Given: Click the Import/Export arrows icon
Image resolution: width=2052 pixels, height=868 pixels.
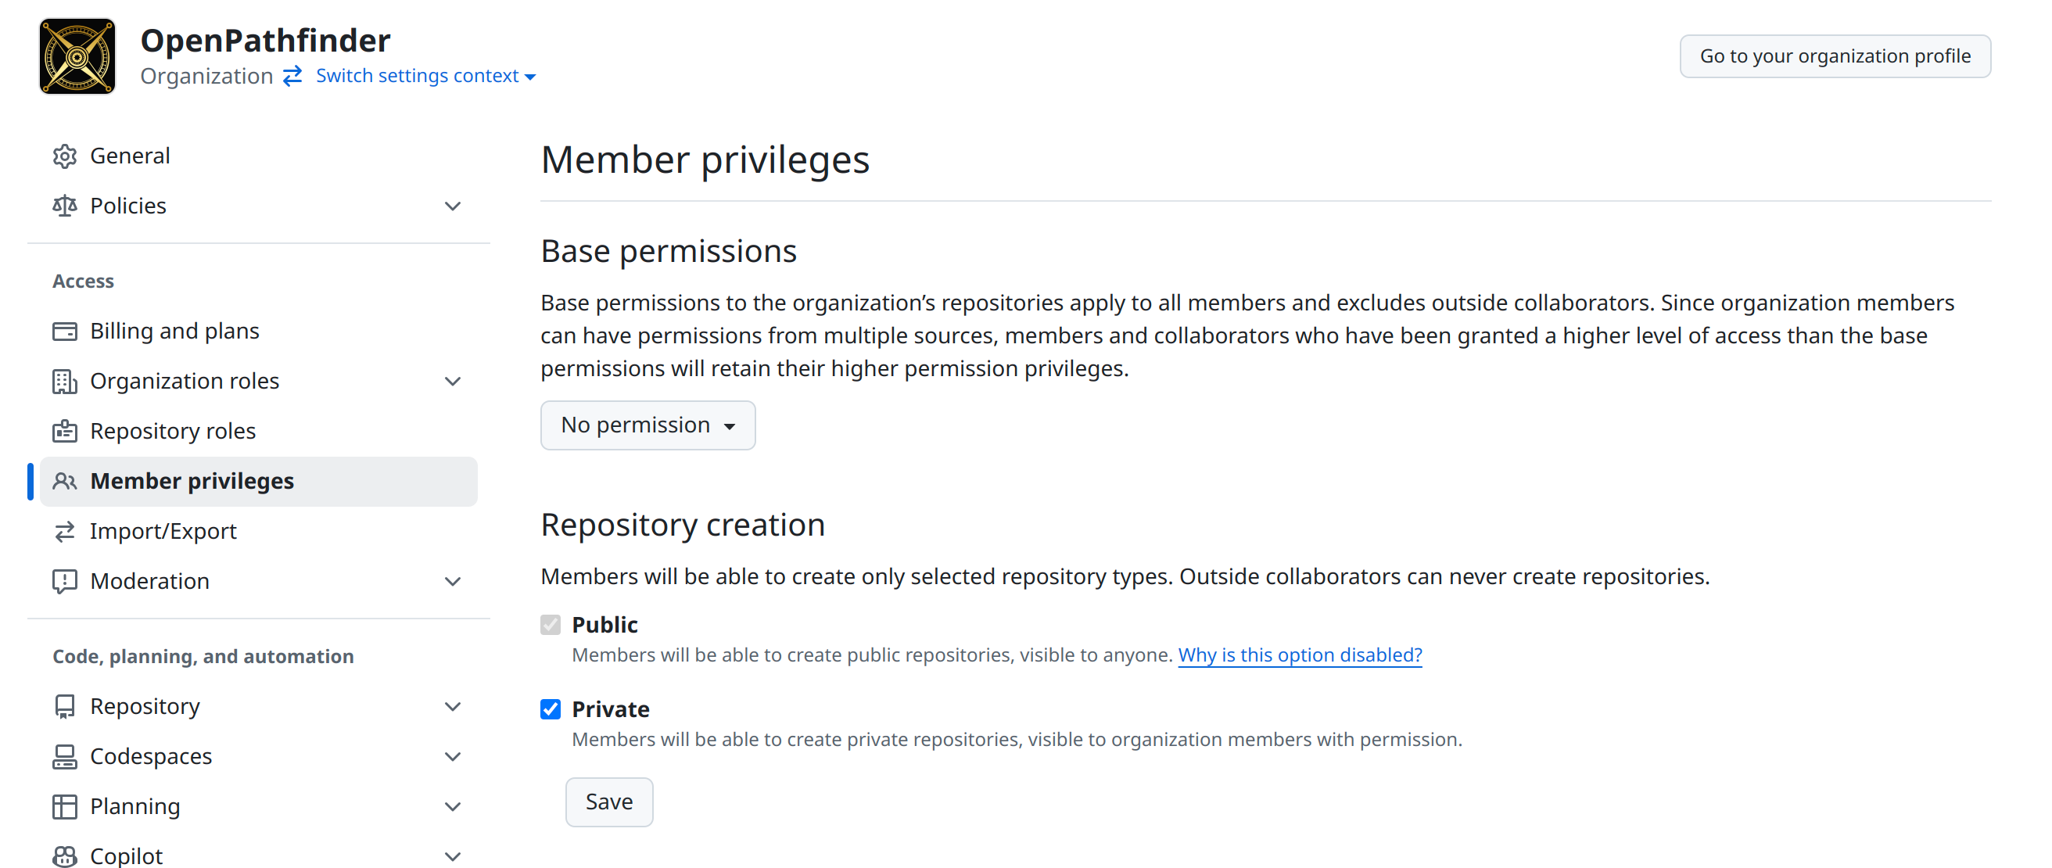Looking at the screenshot, I should (65, 531).
